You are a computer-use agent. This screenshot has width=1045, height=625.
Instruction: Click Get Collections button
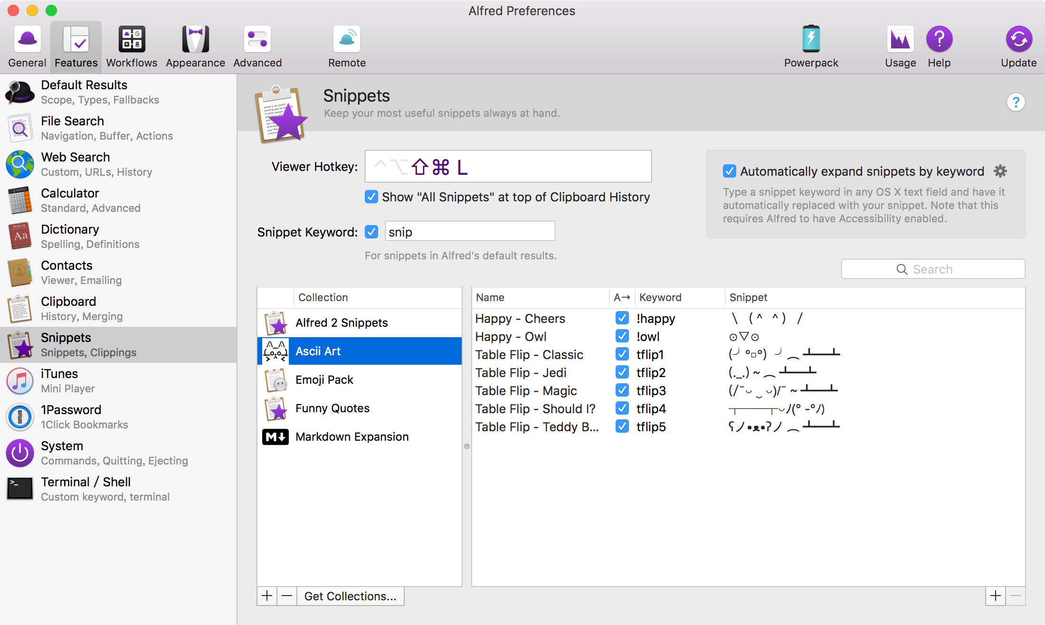click(x=350, y=596)
